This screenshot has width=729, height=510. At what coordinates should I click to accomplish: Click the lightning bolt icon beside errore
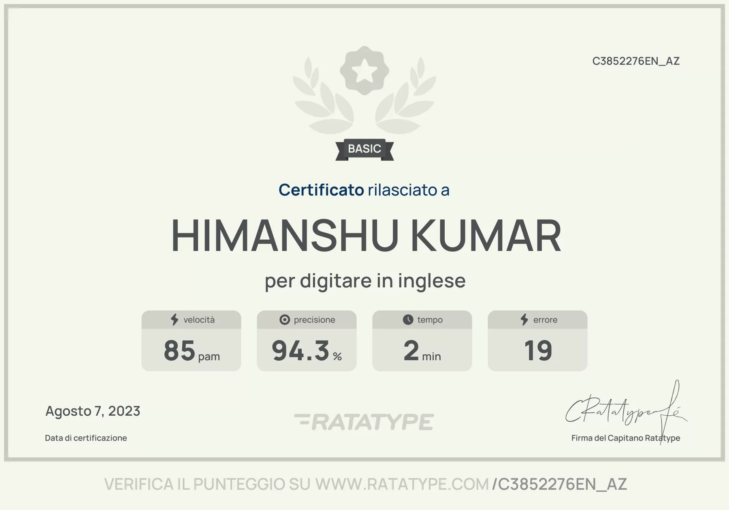click(524, 320)
